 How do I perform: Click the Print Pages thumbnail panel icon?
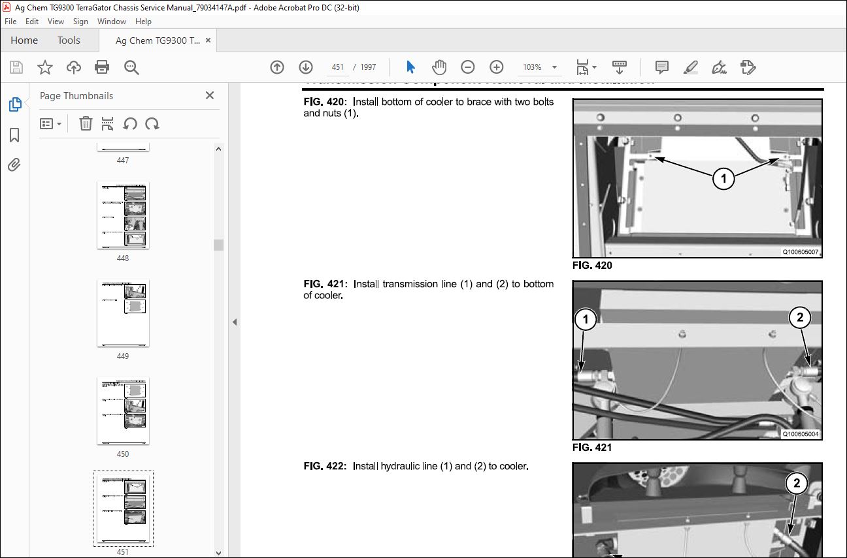tap(108, 123)
